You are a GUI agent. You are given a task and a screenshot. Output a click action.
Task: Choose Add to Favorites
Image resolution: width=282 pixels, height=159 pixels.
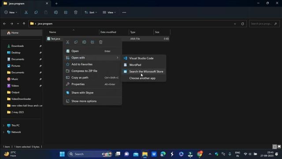click(x=92, y=64)
